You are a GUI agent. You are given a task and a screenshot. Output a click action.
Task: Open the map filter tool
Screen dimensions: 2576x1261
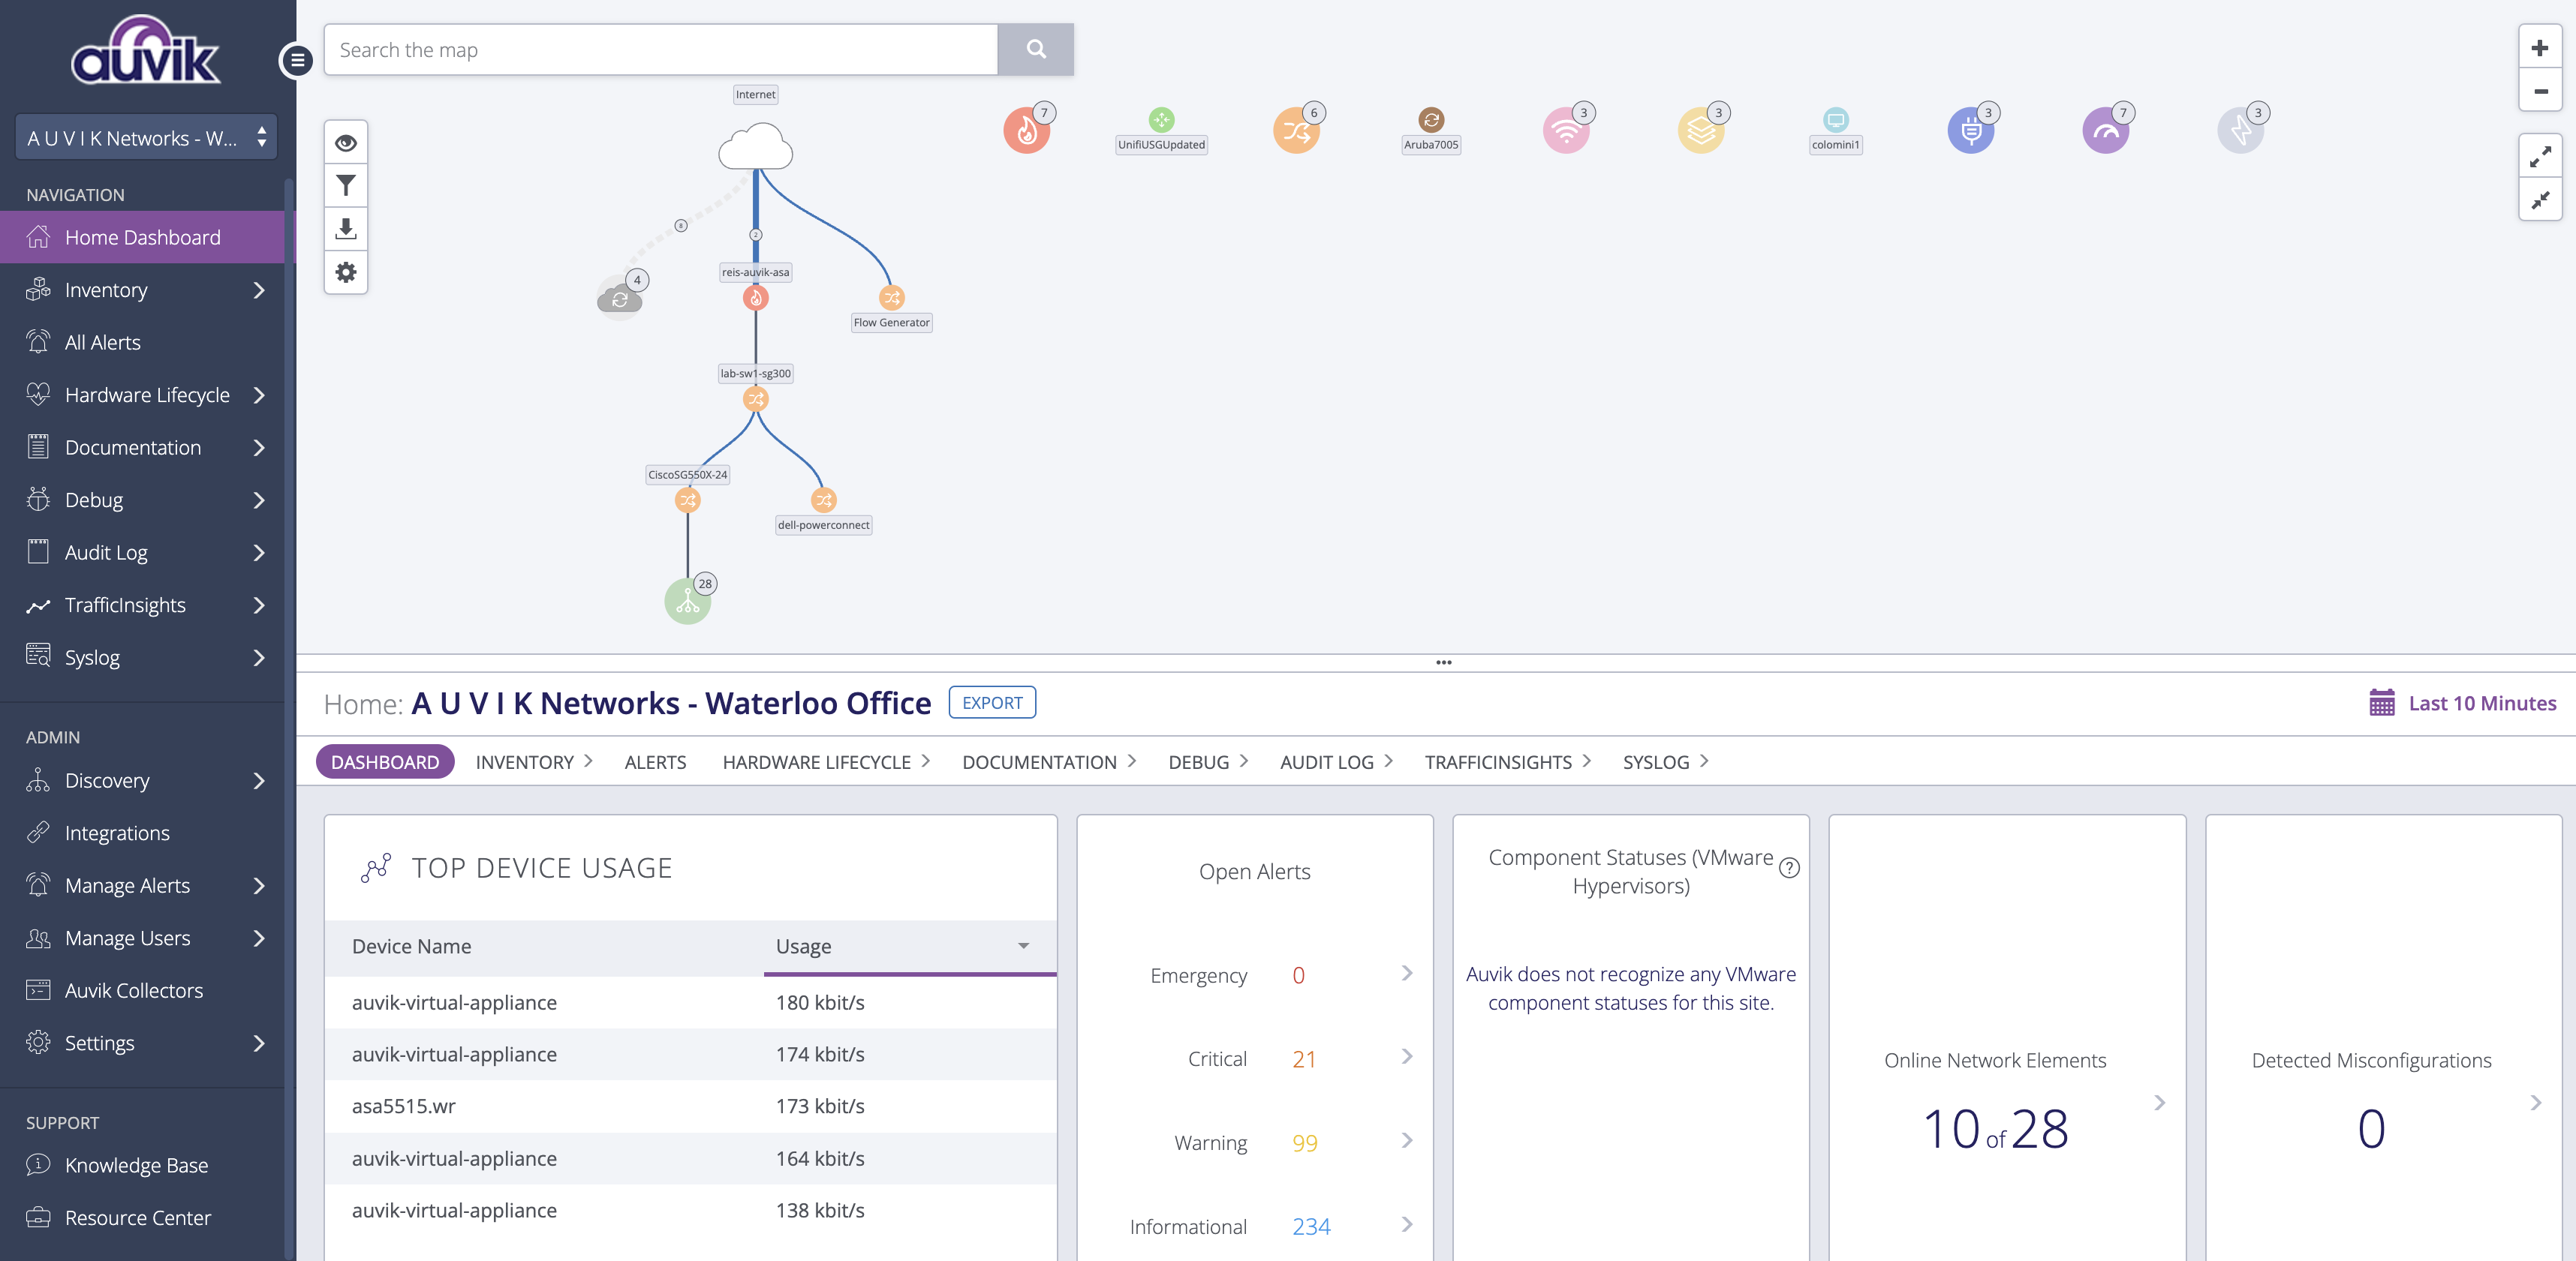(x=346, y=185)
